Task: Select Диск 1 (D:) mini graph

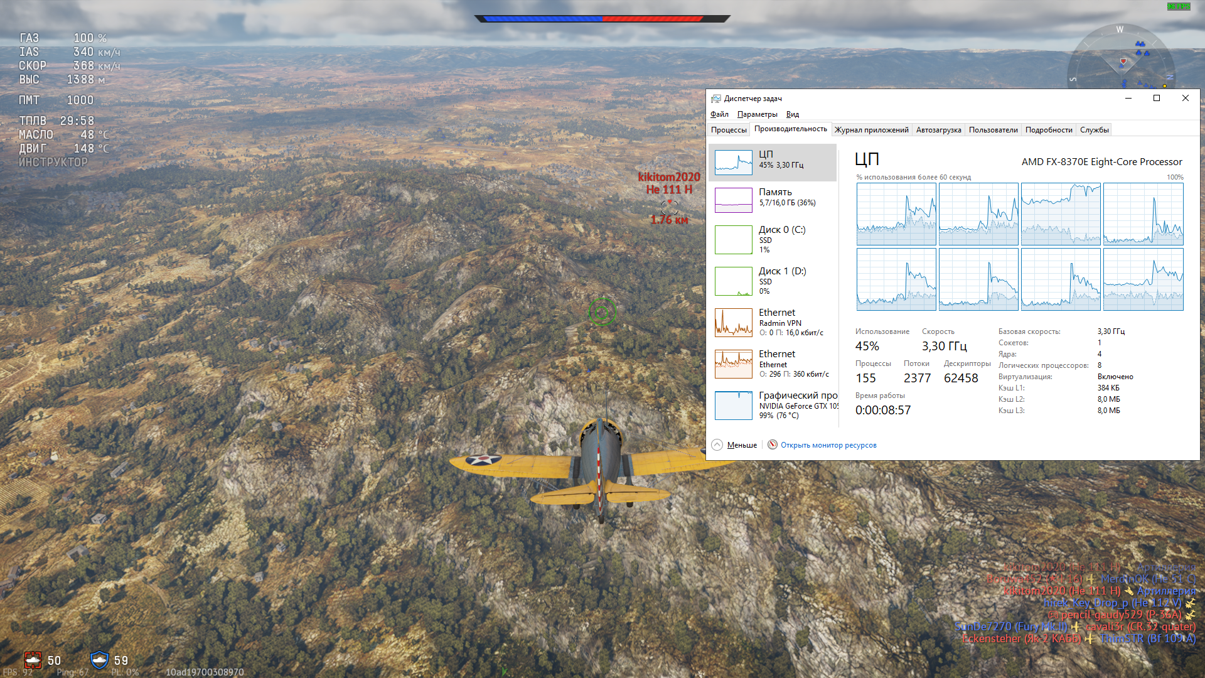Action: tap(733, 281)
